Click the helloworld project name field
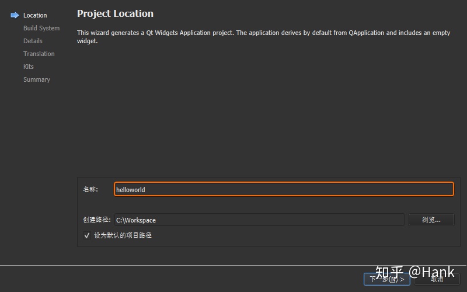This screenshot has width=467, height=292. [284, 189]
